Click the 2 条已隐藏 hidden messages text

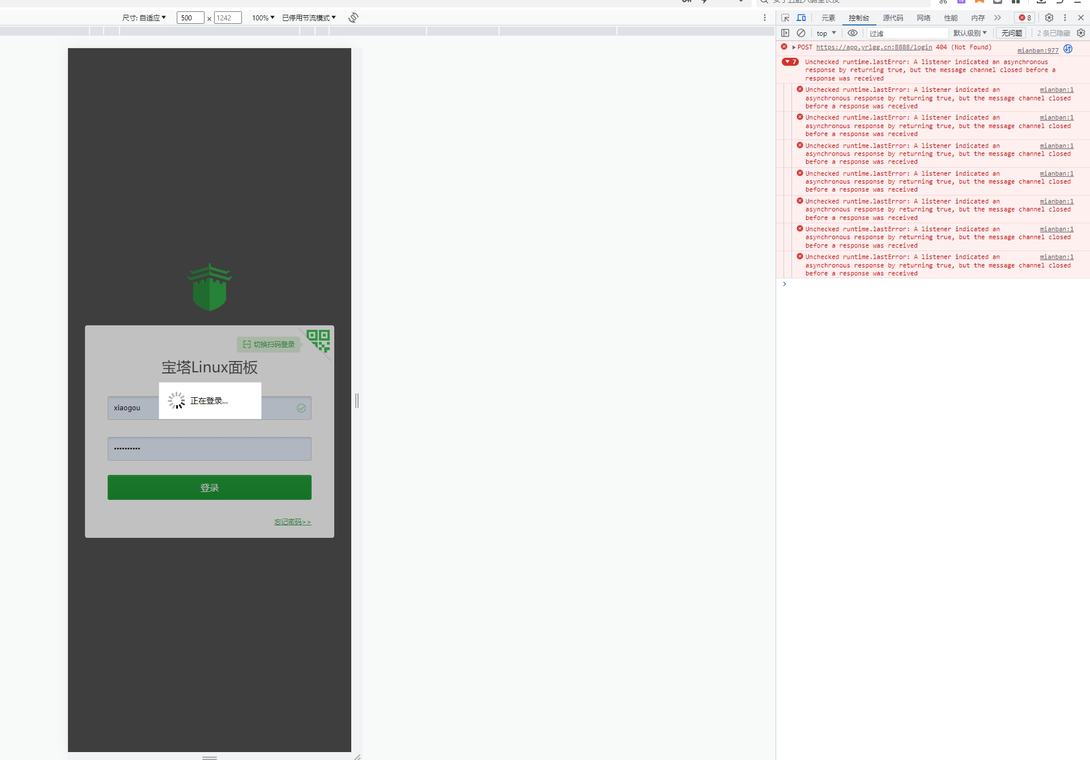1054,33
